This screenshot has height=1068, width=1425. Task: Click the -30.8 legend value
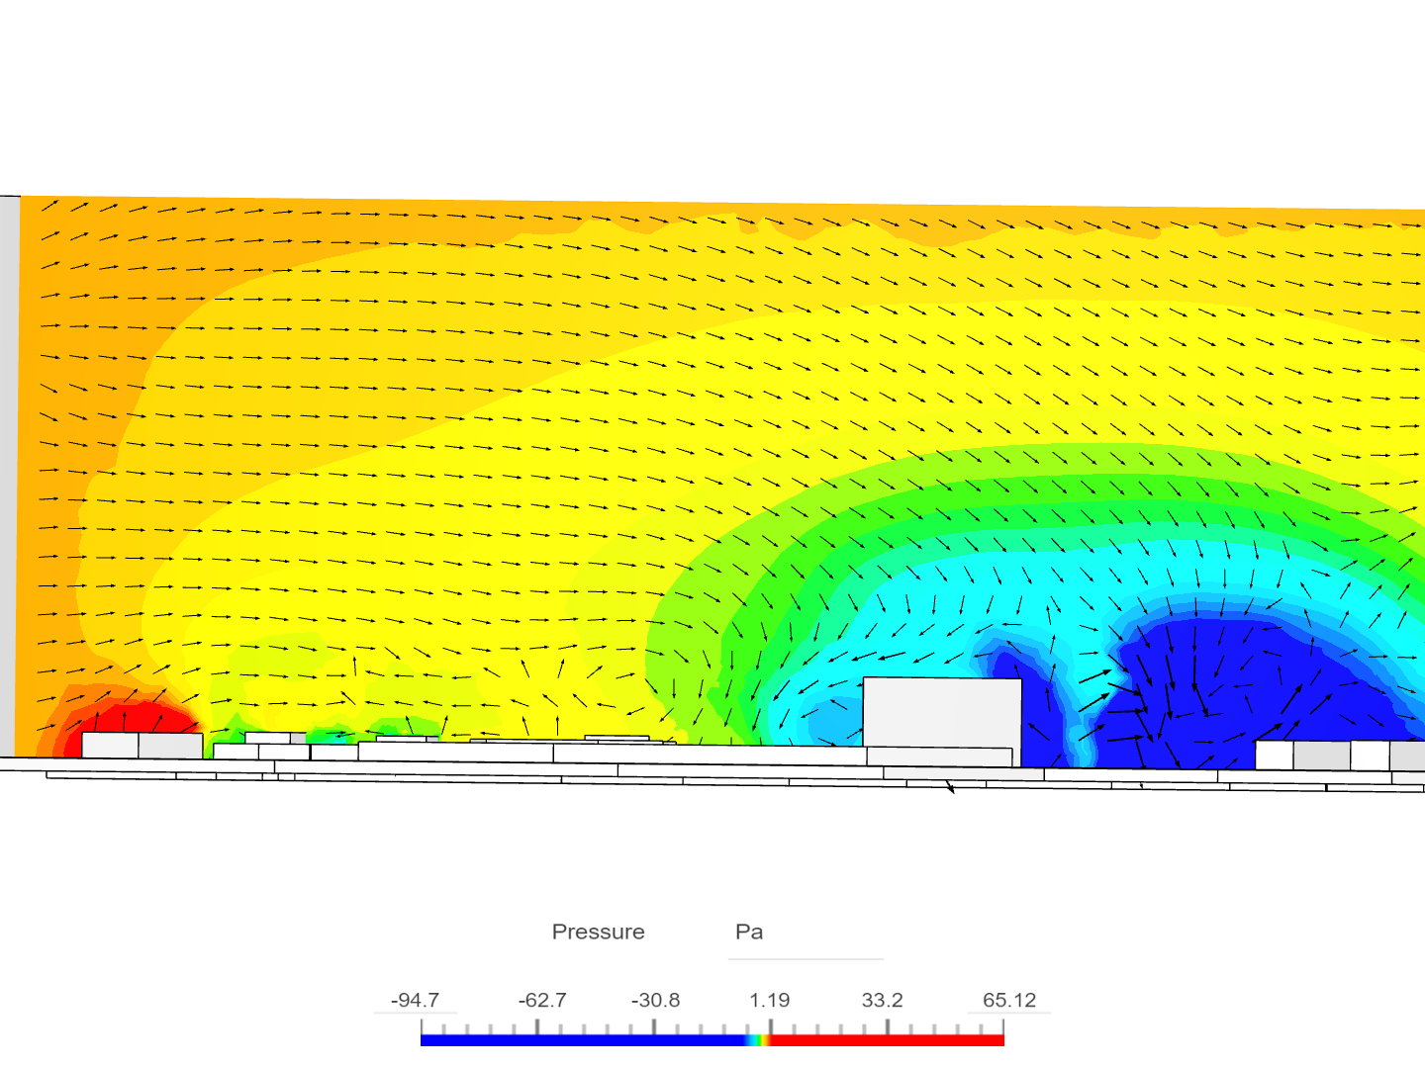656,1000
